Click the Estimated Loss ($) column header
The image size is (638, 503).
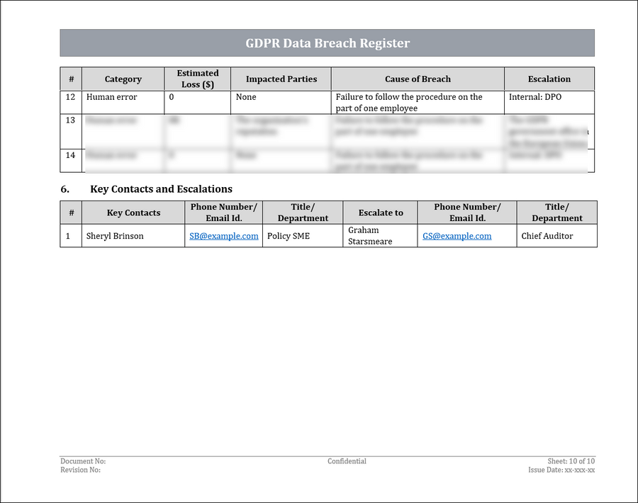coord(197,79)
